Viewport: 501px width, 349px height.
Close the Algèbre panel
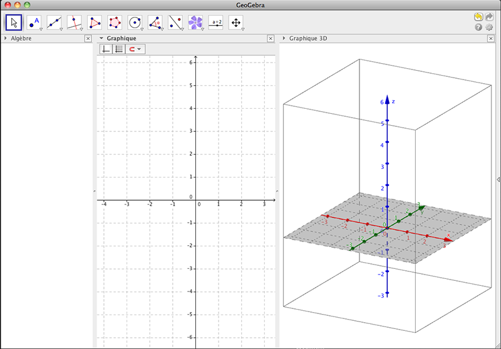(x=88, y=39)
